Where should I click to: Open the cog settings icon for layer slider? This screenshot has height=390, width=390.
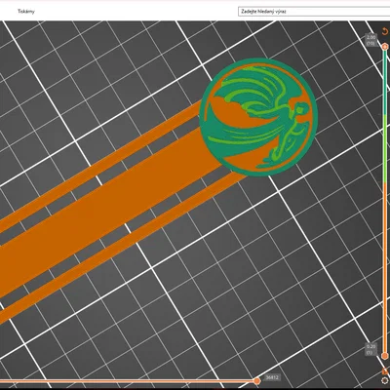coord(385,380)
